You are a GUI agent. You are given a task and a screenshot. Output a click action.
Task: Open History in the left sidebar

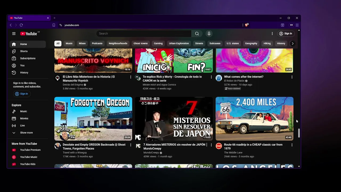point(28,73)
